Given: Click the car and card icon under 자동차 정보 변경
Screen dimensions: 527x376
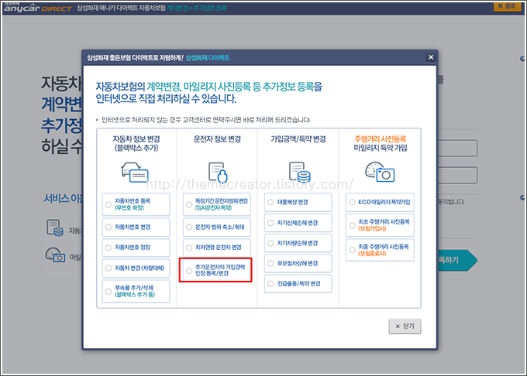Looking at the screenshot, I should click(x=135, y=172).
